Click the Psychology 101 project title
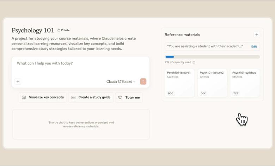Screen dimensions: 275x166 33,30
